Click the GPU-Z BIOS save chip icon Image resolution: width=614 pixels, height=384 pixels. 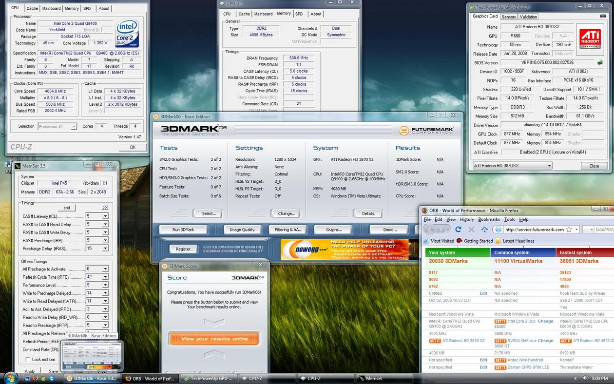tap(600, 63)
